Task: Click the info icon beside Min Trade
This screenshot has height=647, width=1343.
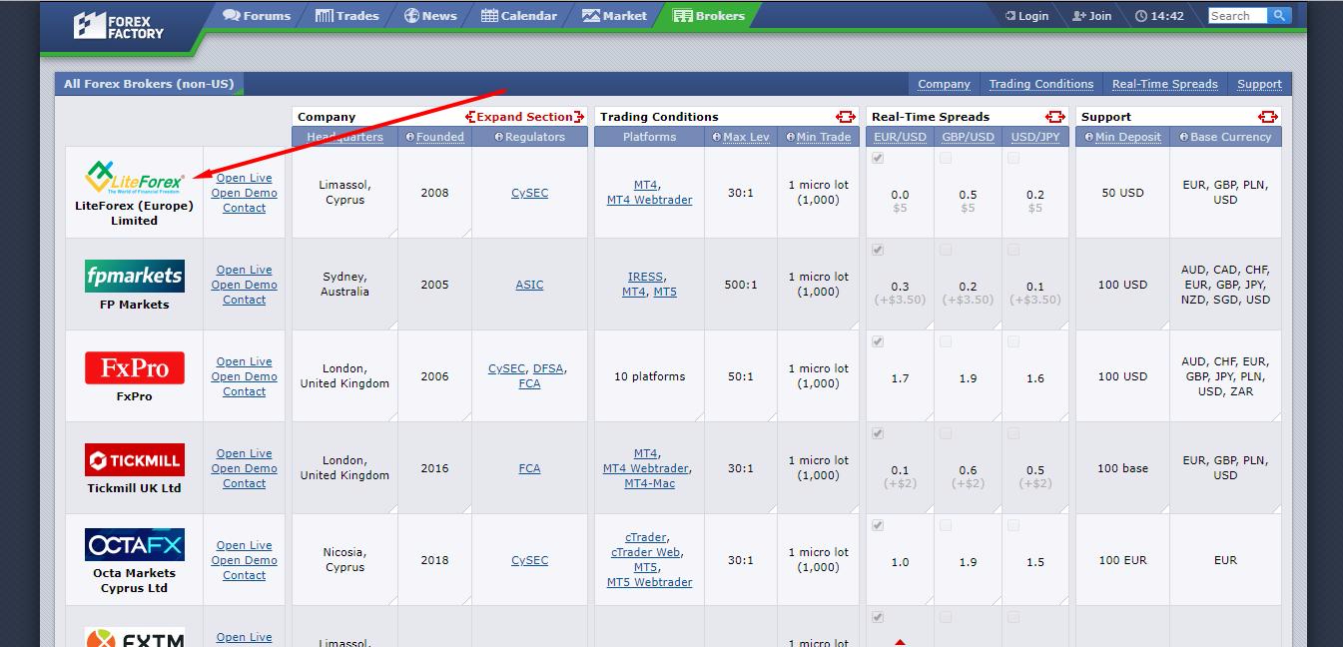Action: click(x=790, y=137)
